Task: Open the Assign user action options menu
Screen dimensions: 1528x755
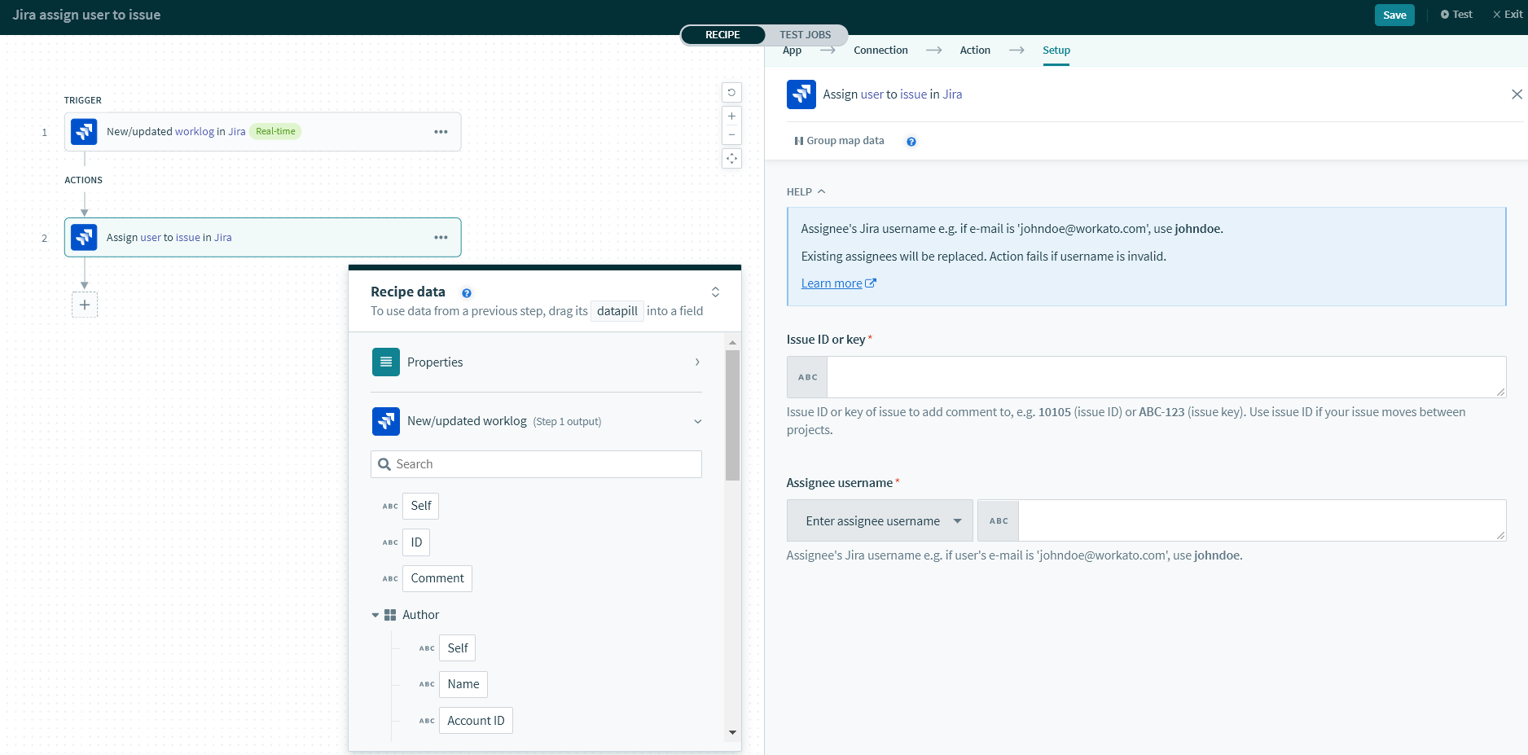Action: (441, 237)
